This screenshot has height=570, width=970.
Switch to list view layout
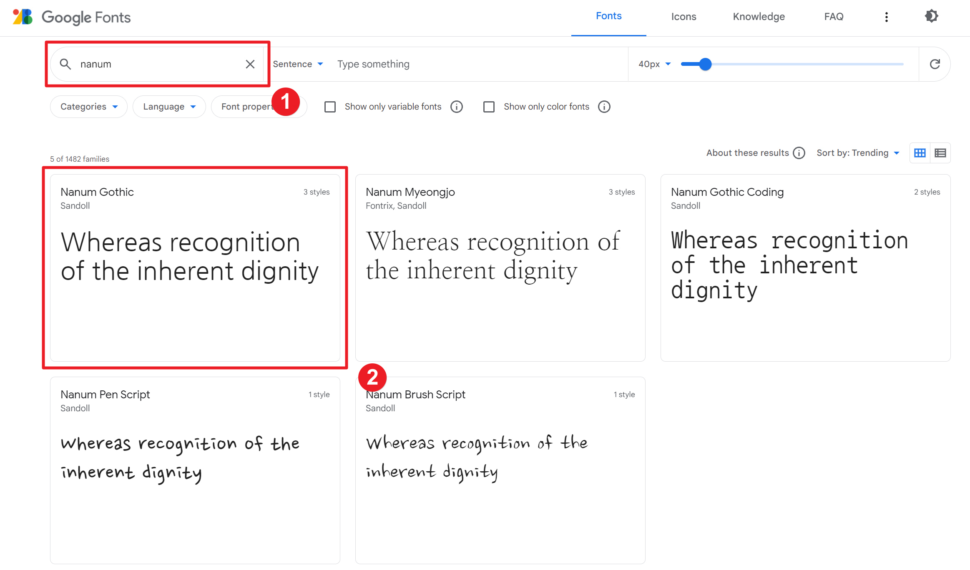(940, 153)
